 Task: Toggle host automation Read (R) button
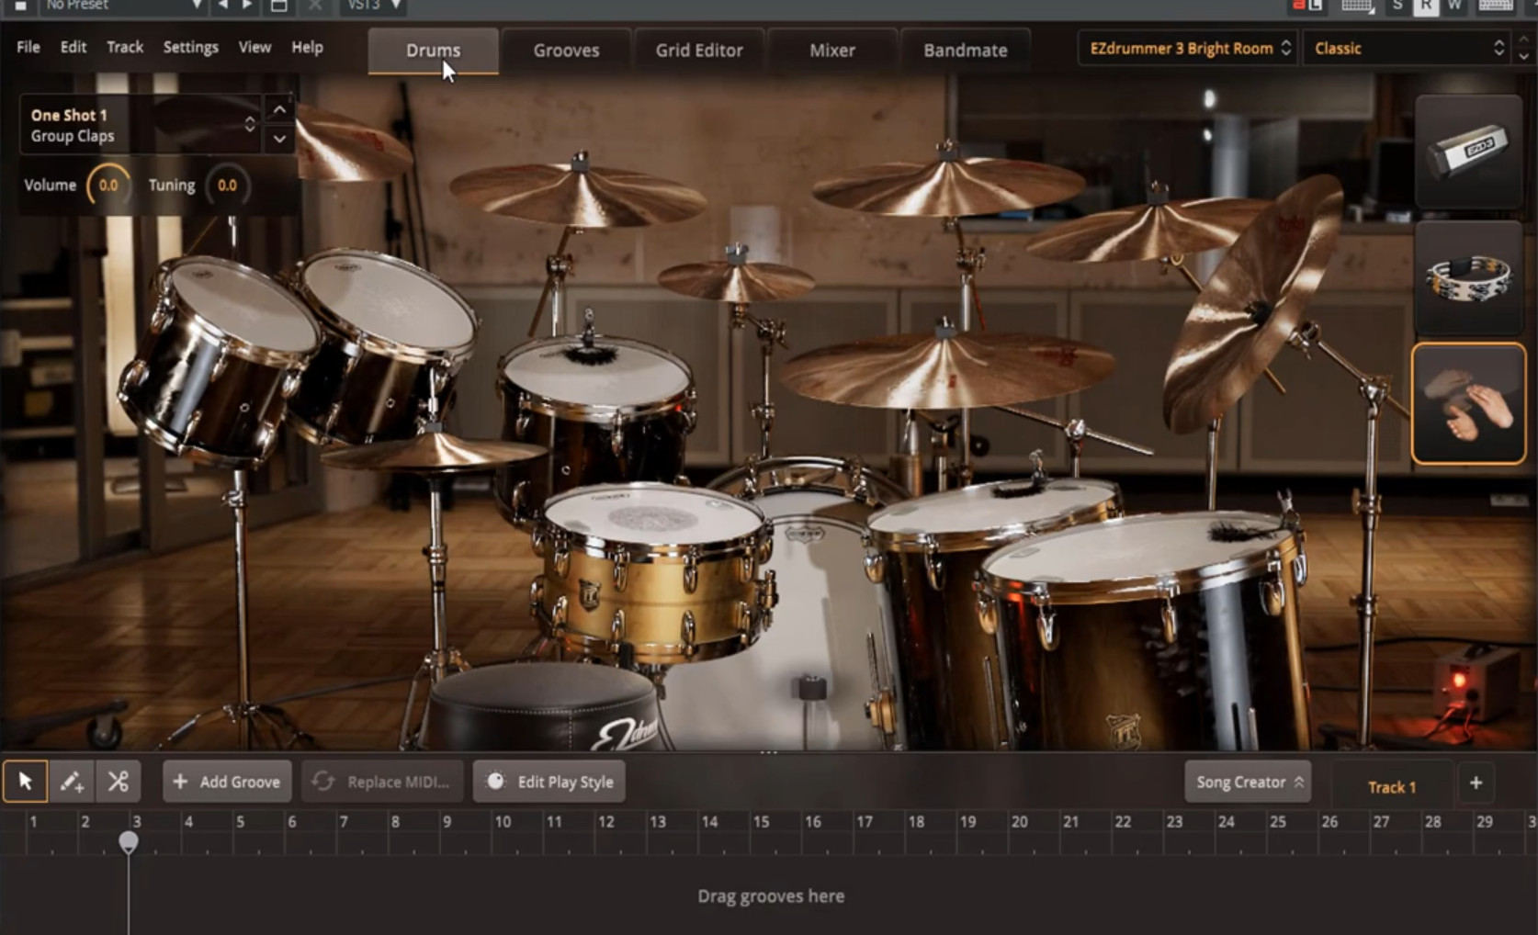1425,6
